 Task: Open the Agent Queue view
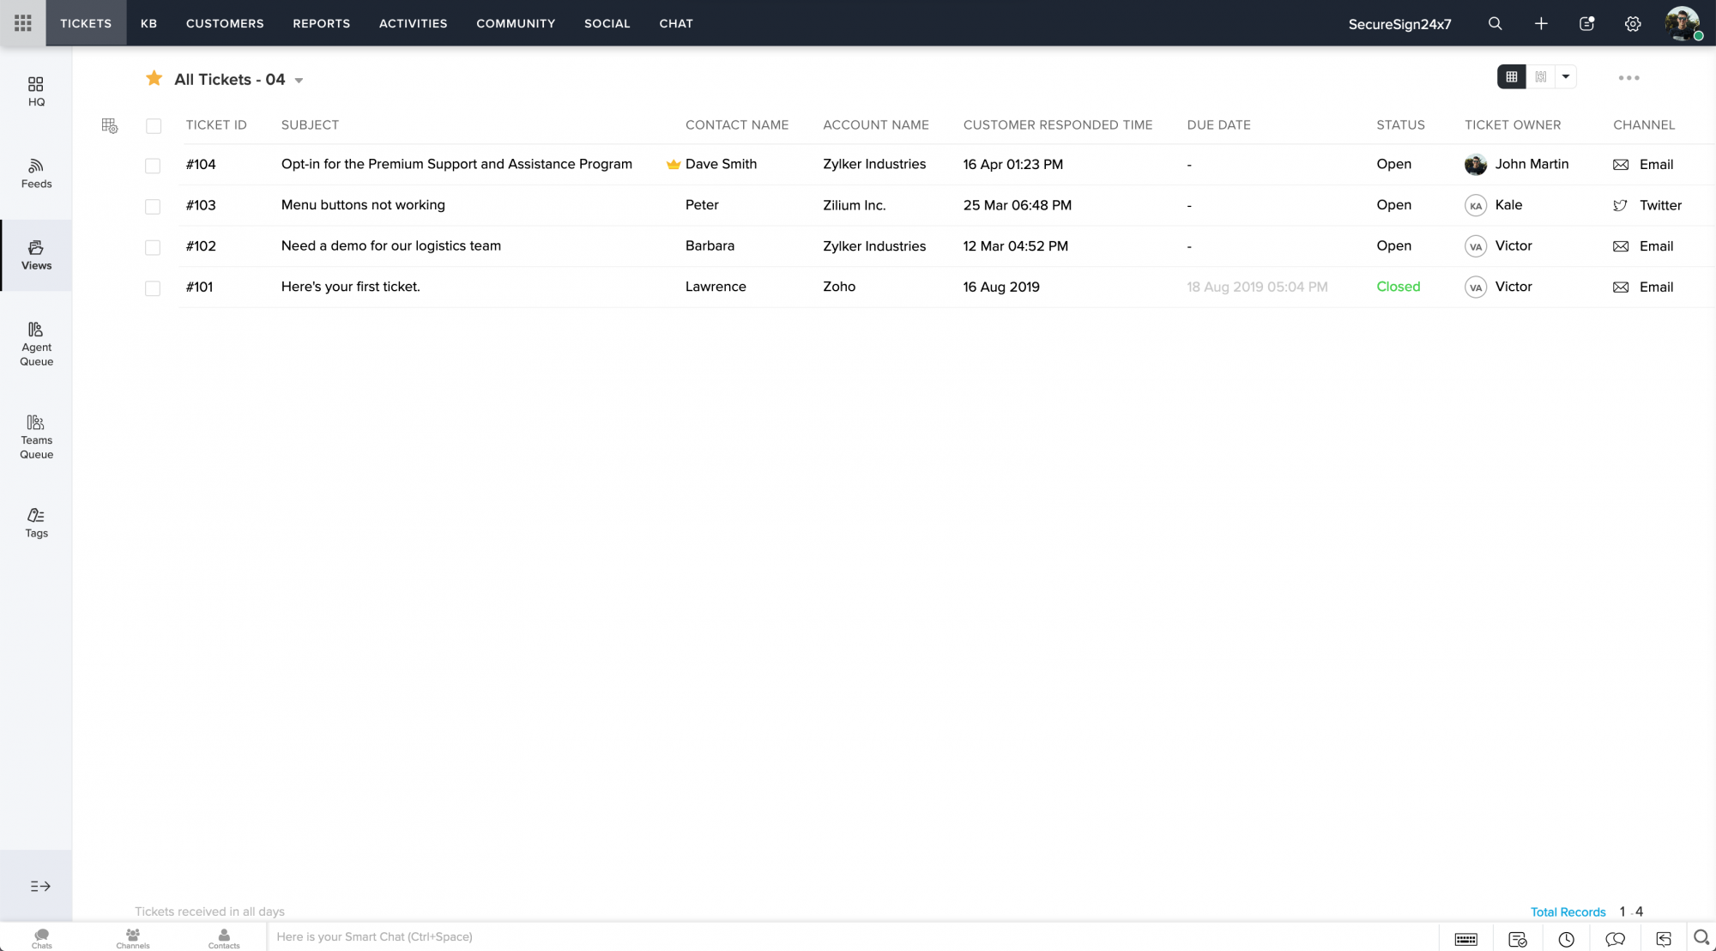pyautogui.click(x=36, y=343)
